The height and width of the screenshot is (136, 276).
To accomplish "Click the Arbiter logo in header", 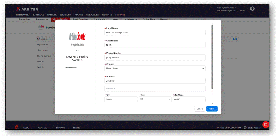I will (27, 9).
